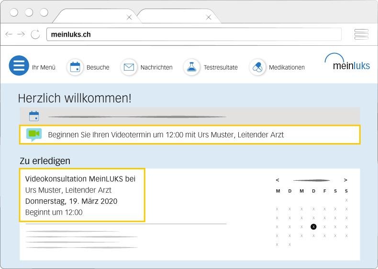Open the blue Ihr Menü hamburger icon

point(19,65)
